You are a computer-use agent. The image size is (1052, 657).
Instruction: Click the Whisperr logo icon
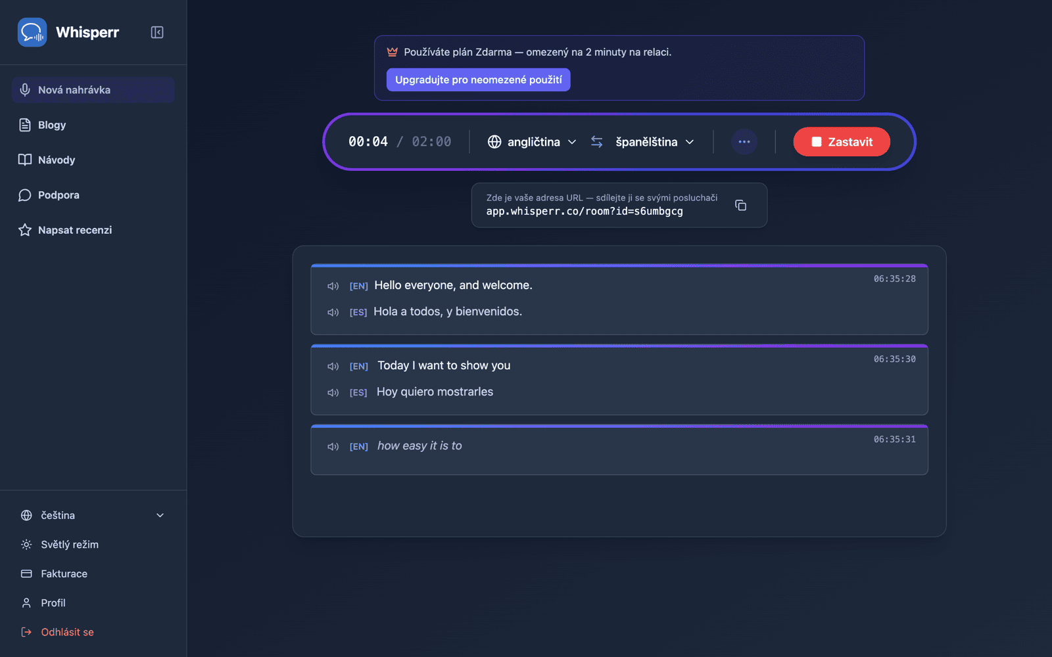[32, 32]
